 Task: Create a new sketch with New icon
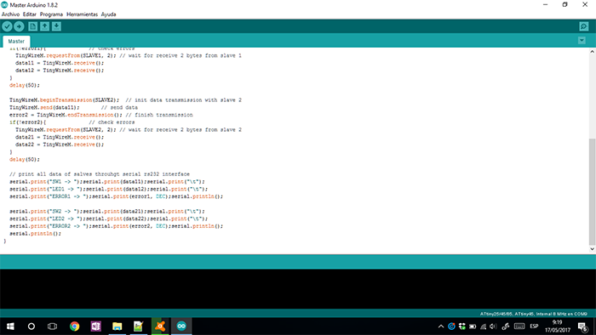pyautogui.click(x=33, y=26)
